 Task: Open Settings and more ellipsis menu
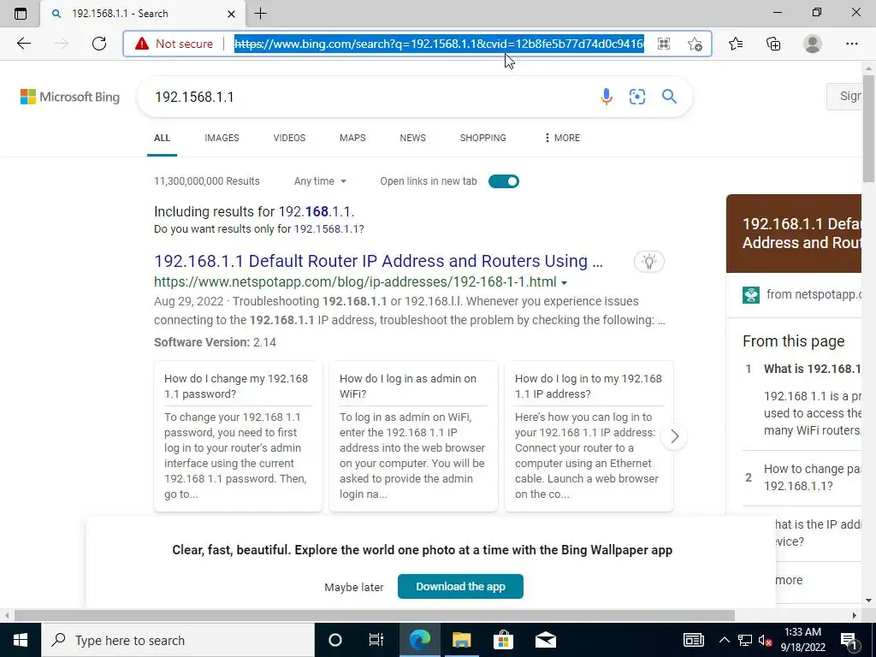(852, 44)
